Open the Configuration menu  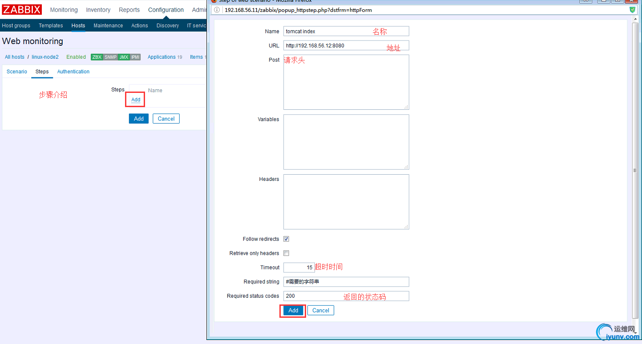166,10
